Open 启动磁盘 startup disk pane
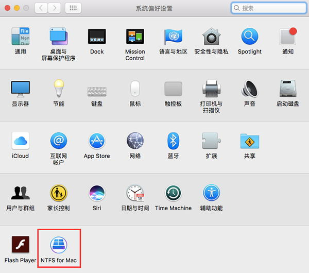309x273 pixels. click(288, 89)
